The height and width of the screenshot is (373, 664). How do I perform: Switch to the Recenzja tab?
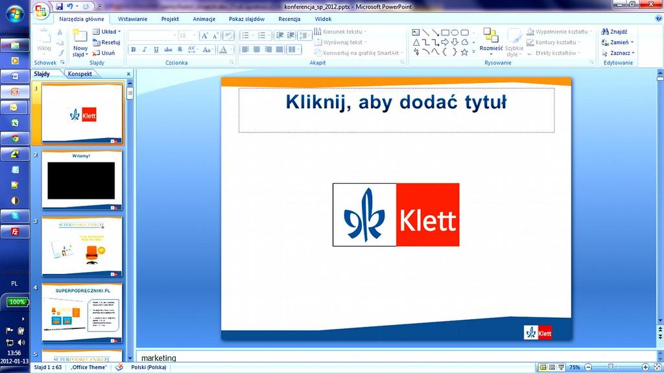click(x=289, y=19)
